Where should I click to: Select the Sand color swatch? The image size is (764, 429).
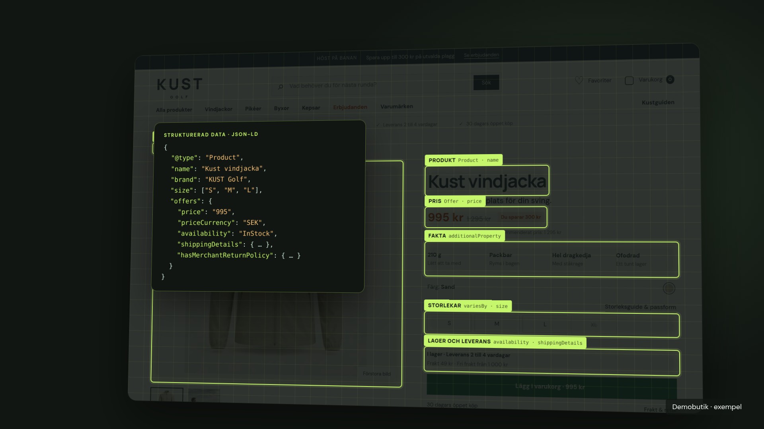[x=669, y=288]
